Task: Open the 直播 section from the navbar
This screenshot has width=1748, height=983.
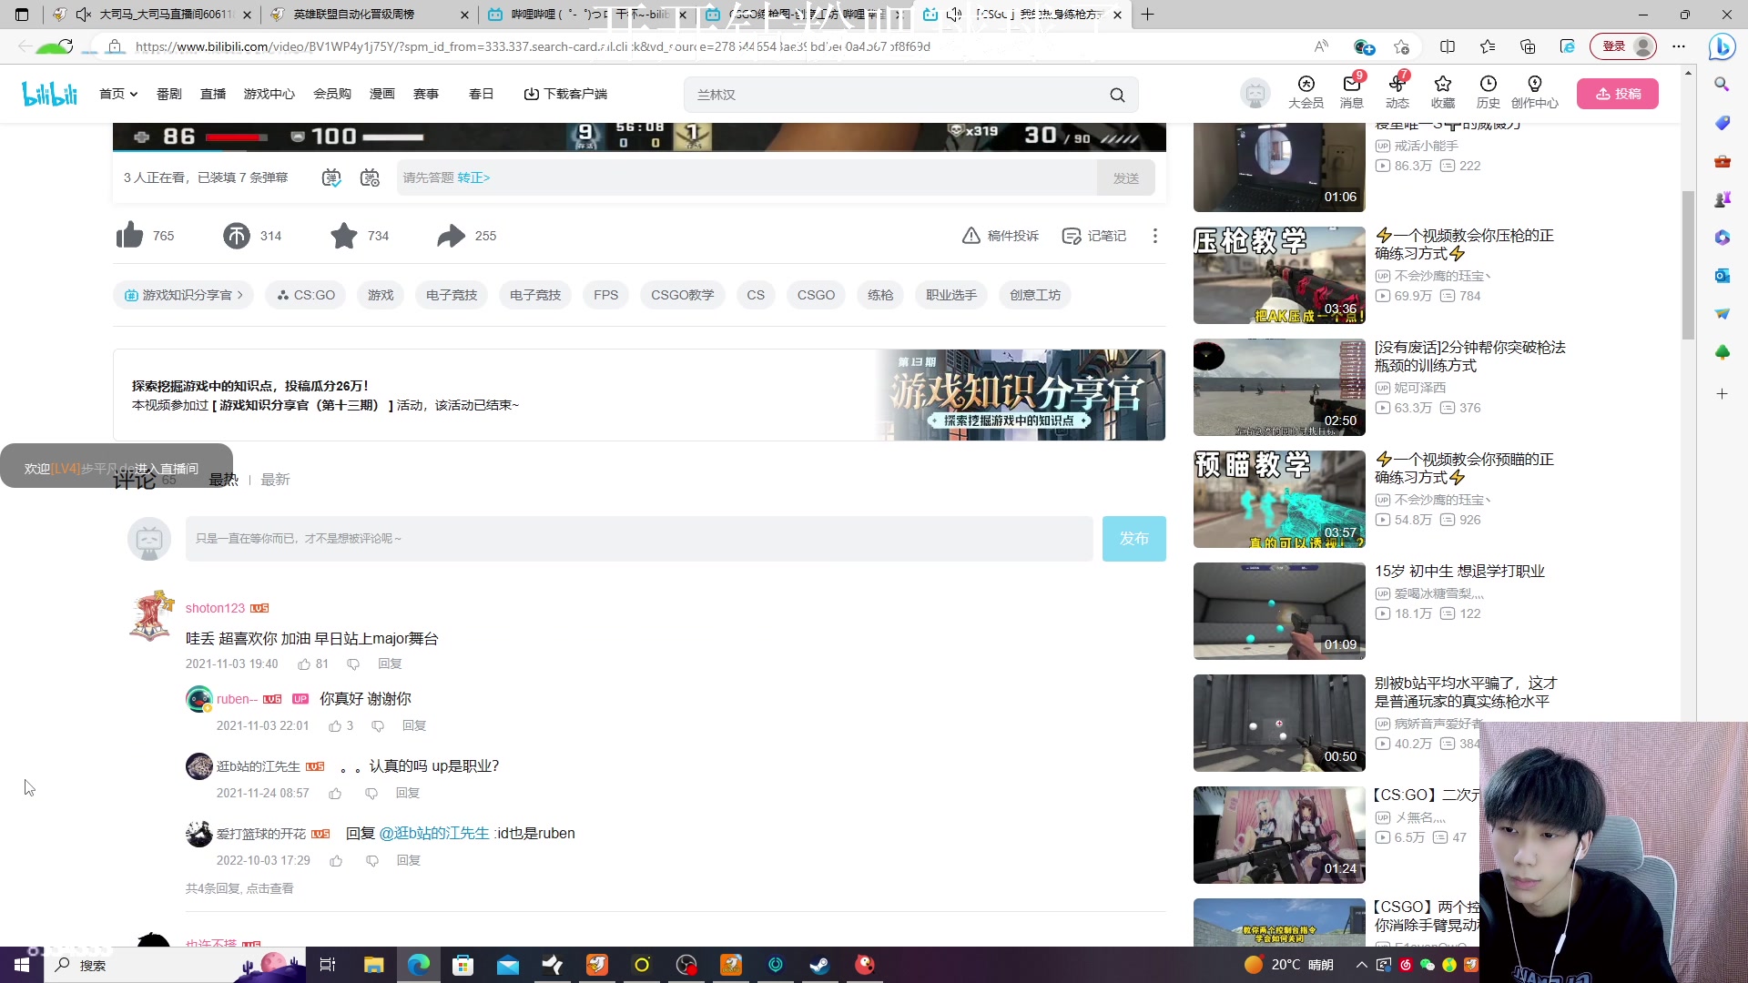Action: click(x=213, y=93)
